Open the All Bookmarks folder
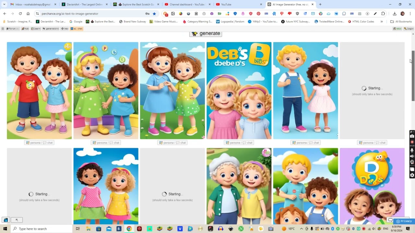Viewport: 415px width, 233px height. click(x=401, y=22)
